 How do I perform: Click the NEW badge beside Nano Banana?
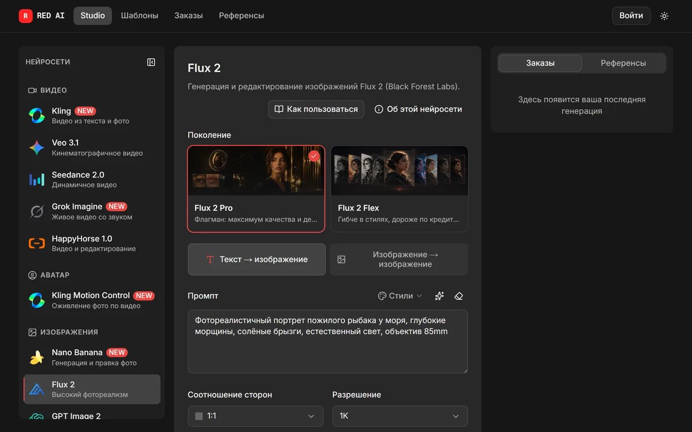click(117, 352)
